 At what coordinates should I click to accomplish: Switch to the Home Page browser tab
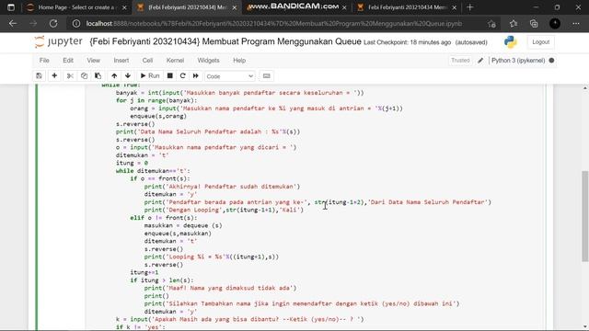[x=77, y=7]
